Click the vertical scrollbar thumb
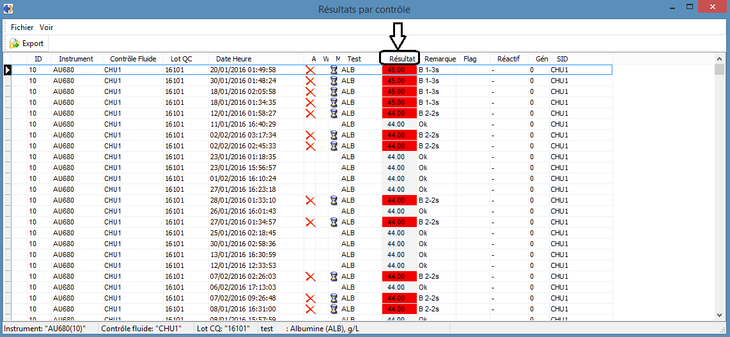 click(720, 69)
